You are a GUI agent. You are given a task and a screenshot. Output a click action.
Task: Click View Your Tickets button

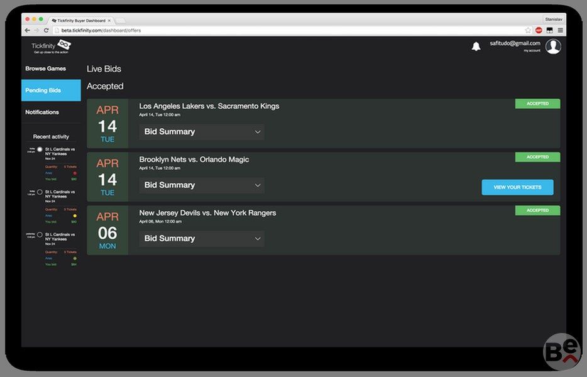[517, 187]
